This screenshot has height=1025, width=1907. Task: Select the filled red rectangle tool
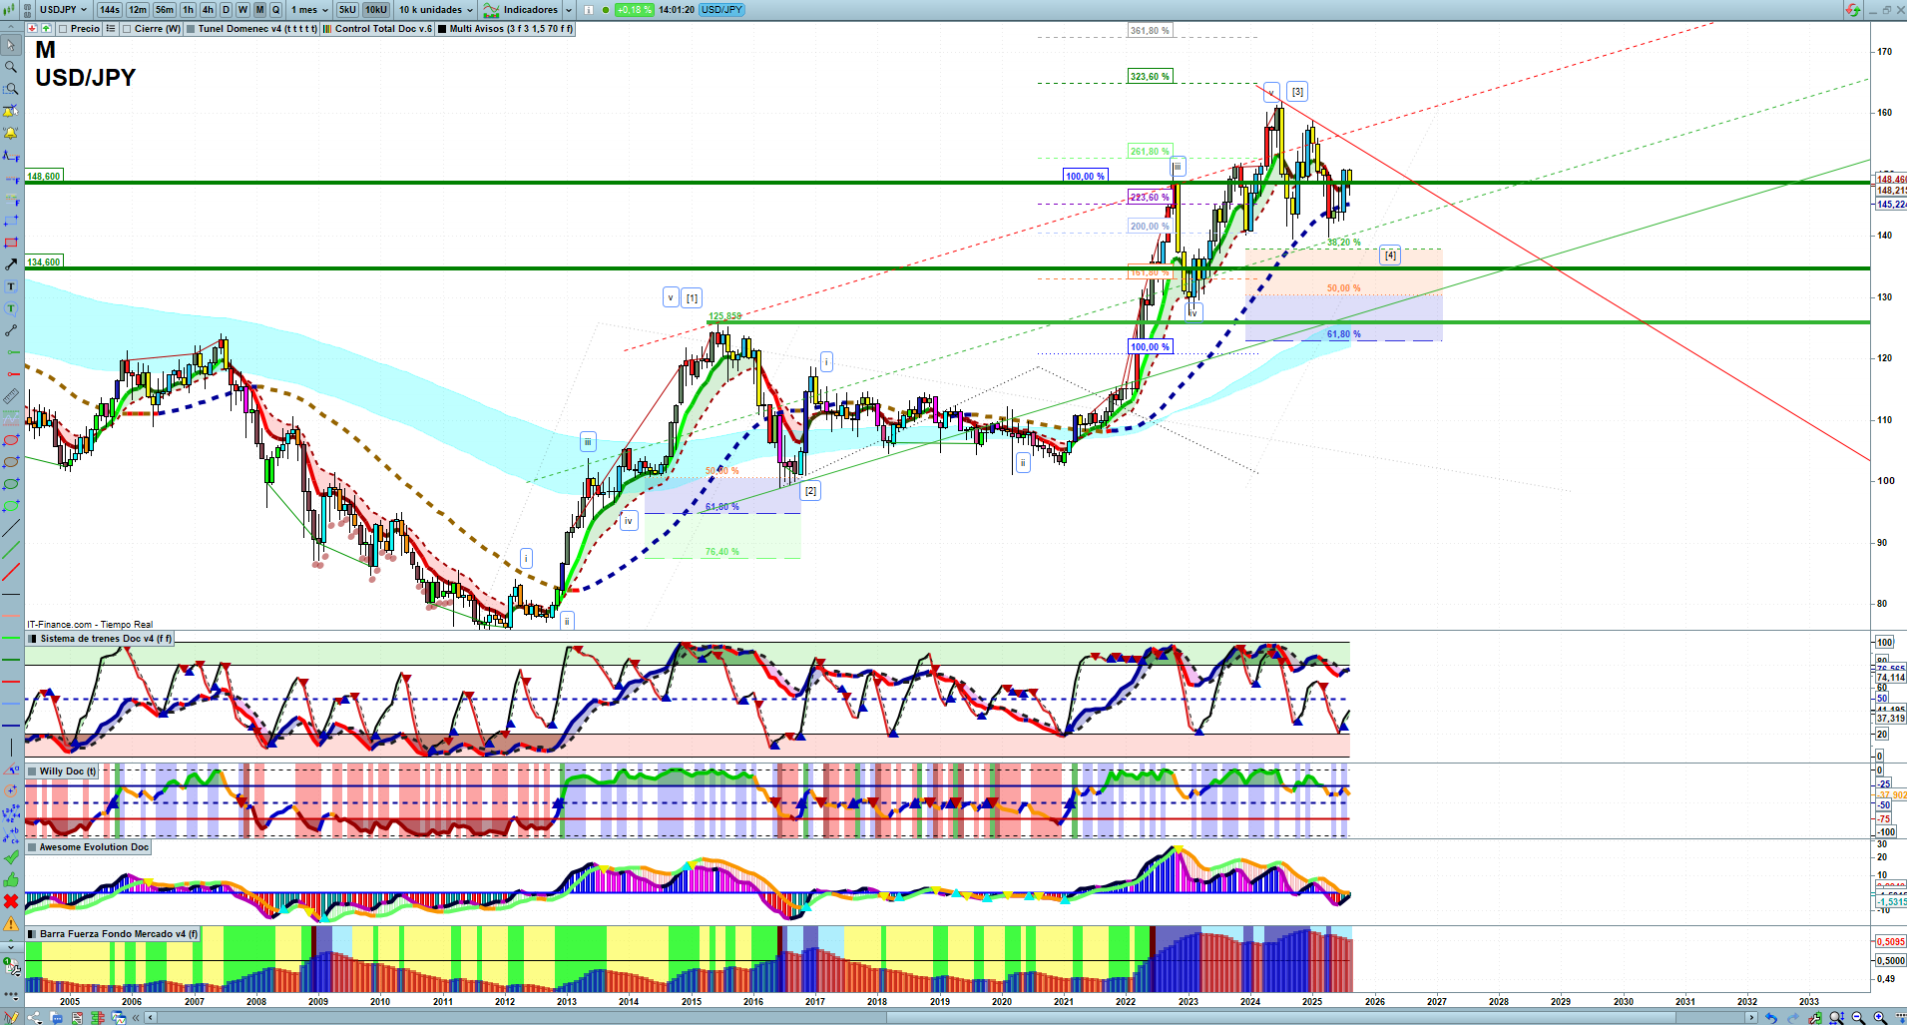11,243
